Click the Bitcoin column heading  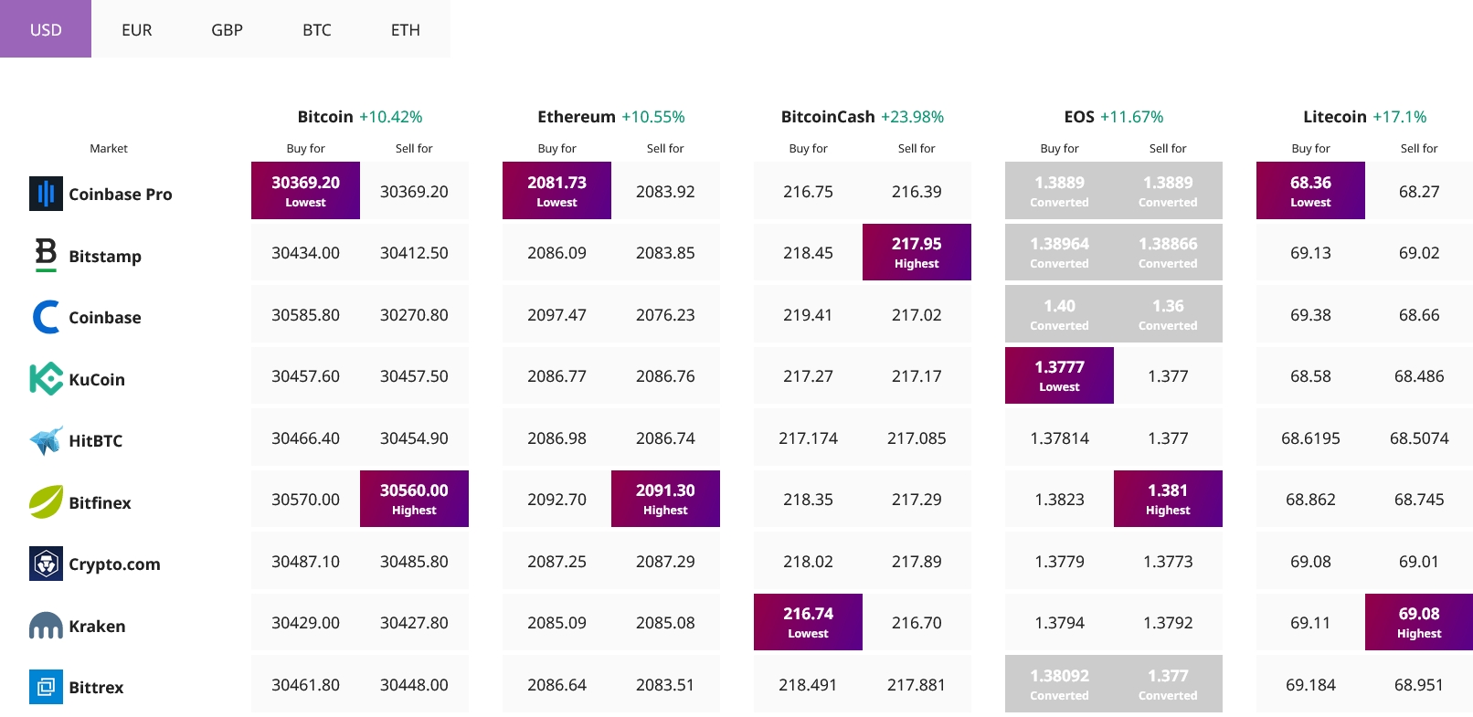tap(325, 117)
